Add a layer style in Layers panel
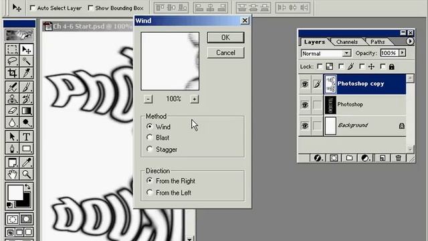Image resolution: width=428 pixels, height=241 pixels. coord(318,158)
